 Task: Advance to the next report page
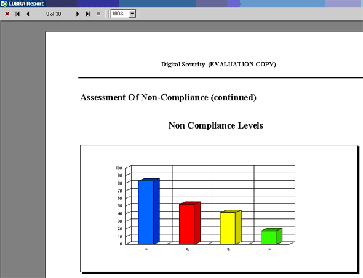tap(78, 14)
